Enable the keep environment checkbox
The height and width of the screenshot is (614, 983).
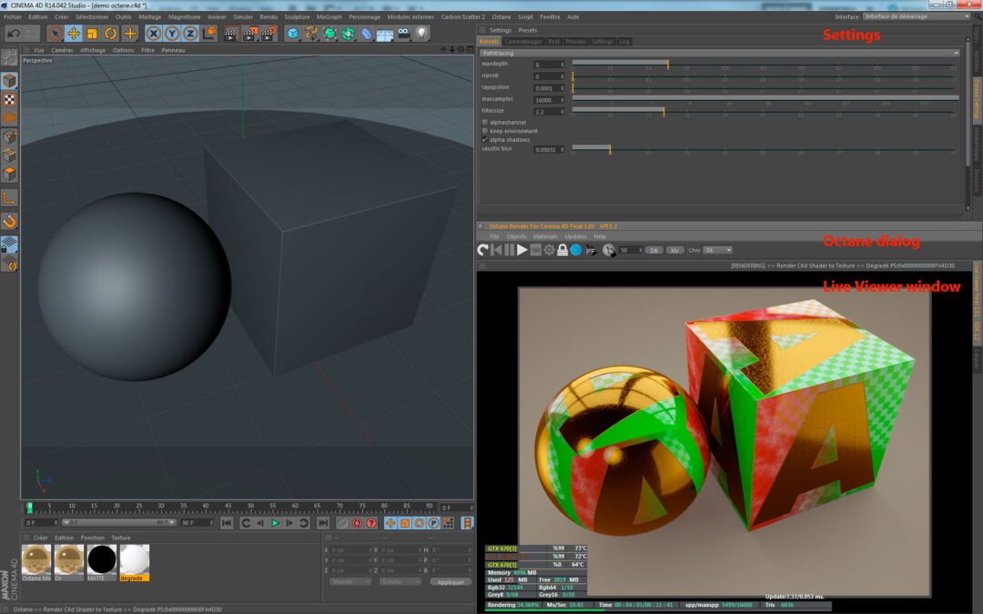coord(484,131)
